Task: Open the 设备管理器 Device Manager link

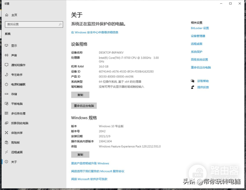Action: click(198, 36)
